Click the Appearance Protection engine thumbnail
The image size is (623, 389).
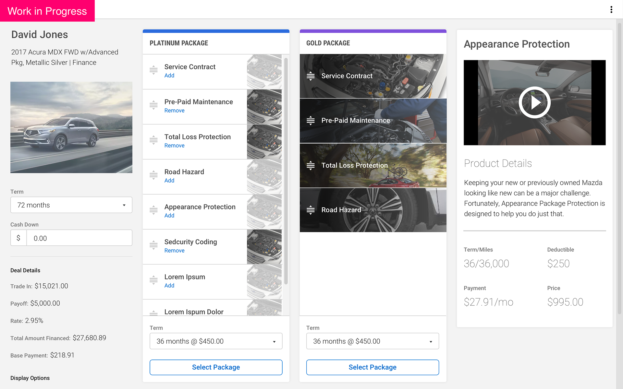(x=264, y=212)
